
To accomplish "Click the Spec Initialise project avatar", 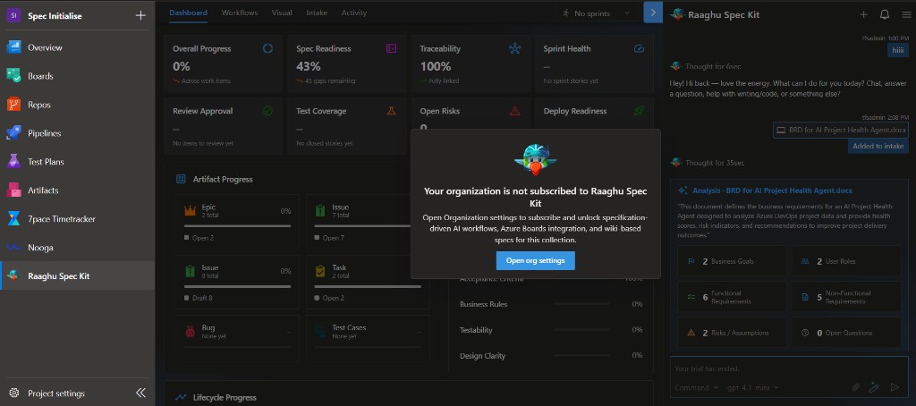I will (13, 16).
